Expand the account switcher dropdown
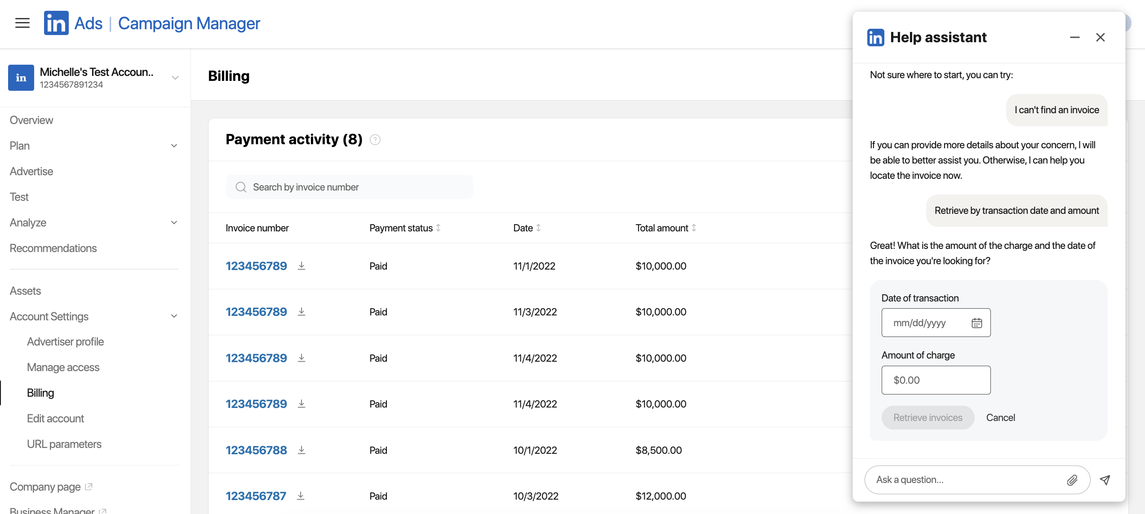 (175, 78)
